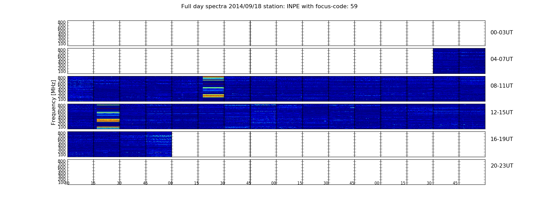Select the '08-11UT' row label
The height and width of the screenshot is (205, 539).
[x=502, y=86]
